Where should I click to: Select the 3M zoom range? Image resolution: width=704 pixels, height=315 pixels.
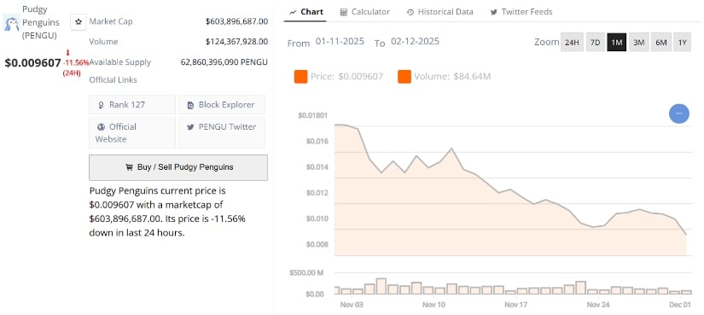(x=638, y=42)
